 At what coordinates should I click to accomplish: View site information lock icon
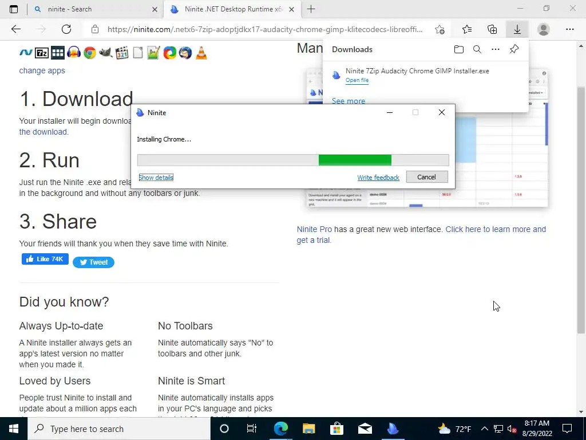pos(95,29)
